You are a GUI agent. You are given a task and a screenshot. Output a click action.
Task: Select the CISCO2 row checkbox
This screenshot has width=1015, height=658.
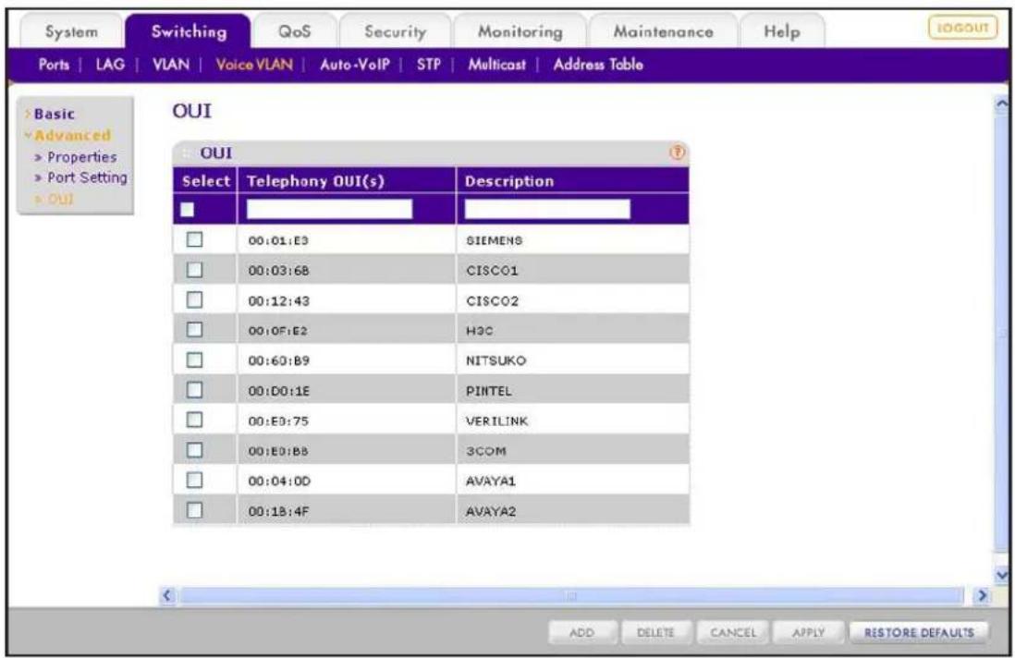point(194,299)
